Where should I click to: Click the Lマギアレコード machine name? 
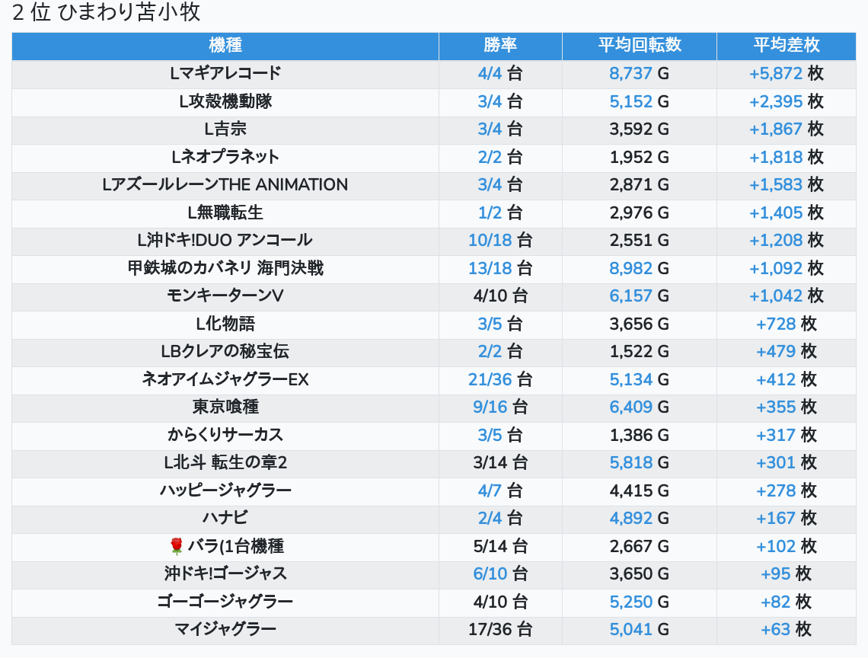(x=225, y=74)
